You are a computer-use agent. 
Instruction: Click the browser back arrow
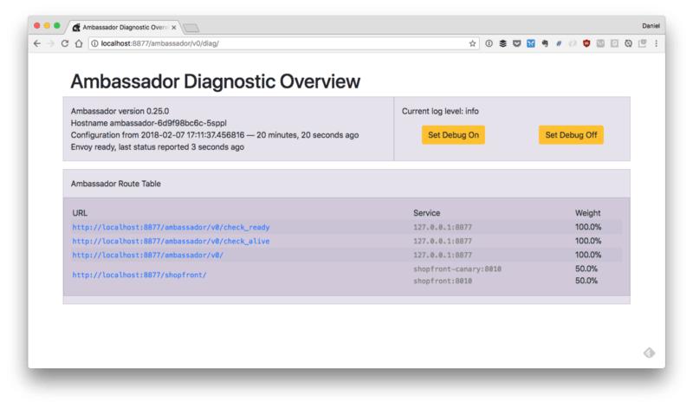point(37,43)
